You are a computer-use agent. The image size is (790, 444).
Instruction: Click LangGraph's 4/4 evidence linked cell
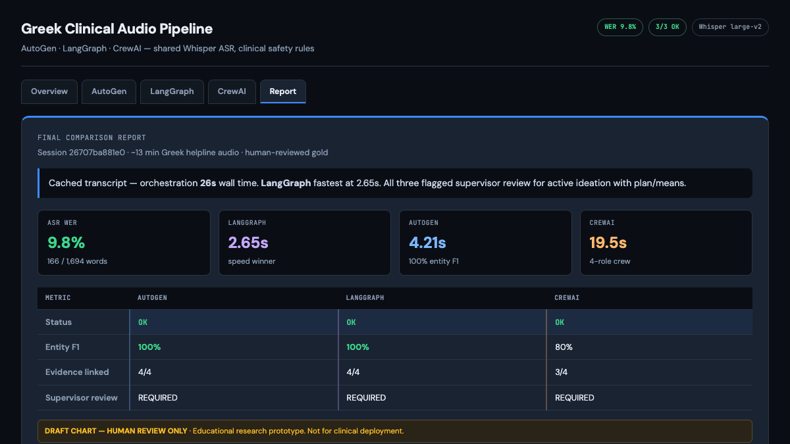[443, 372]
